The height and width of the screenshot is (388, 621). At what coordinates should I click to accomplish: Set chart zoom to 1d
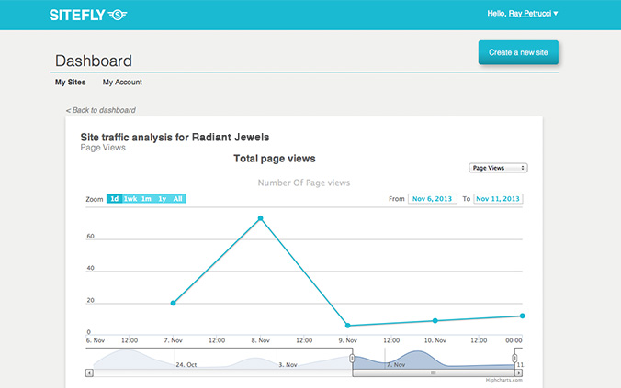pos(115,198)
